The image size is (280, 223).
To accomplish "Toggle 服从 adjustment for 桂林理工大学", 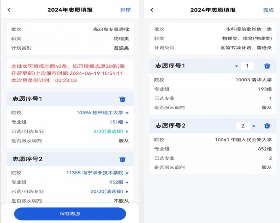I will (124, 141).
